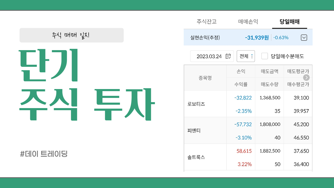Click the 매도평균가 column header

click(x=298, y=71)
